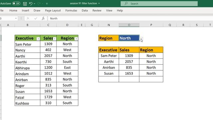
Task: Open the File menu
Action: click(x=2, y=10)
